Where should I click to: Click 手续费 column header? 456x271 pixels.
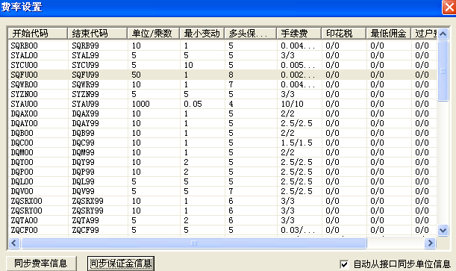(x=299, y=34)
